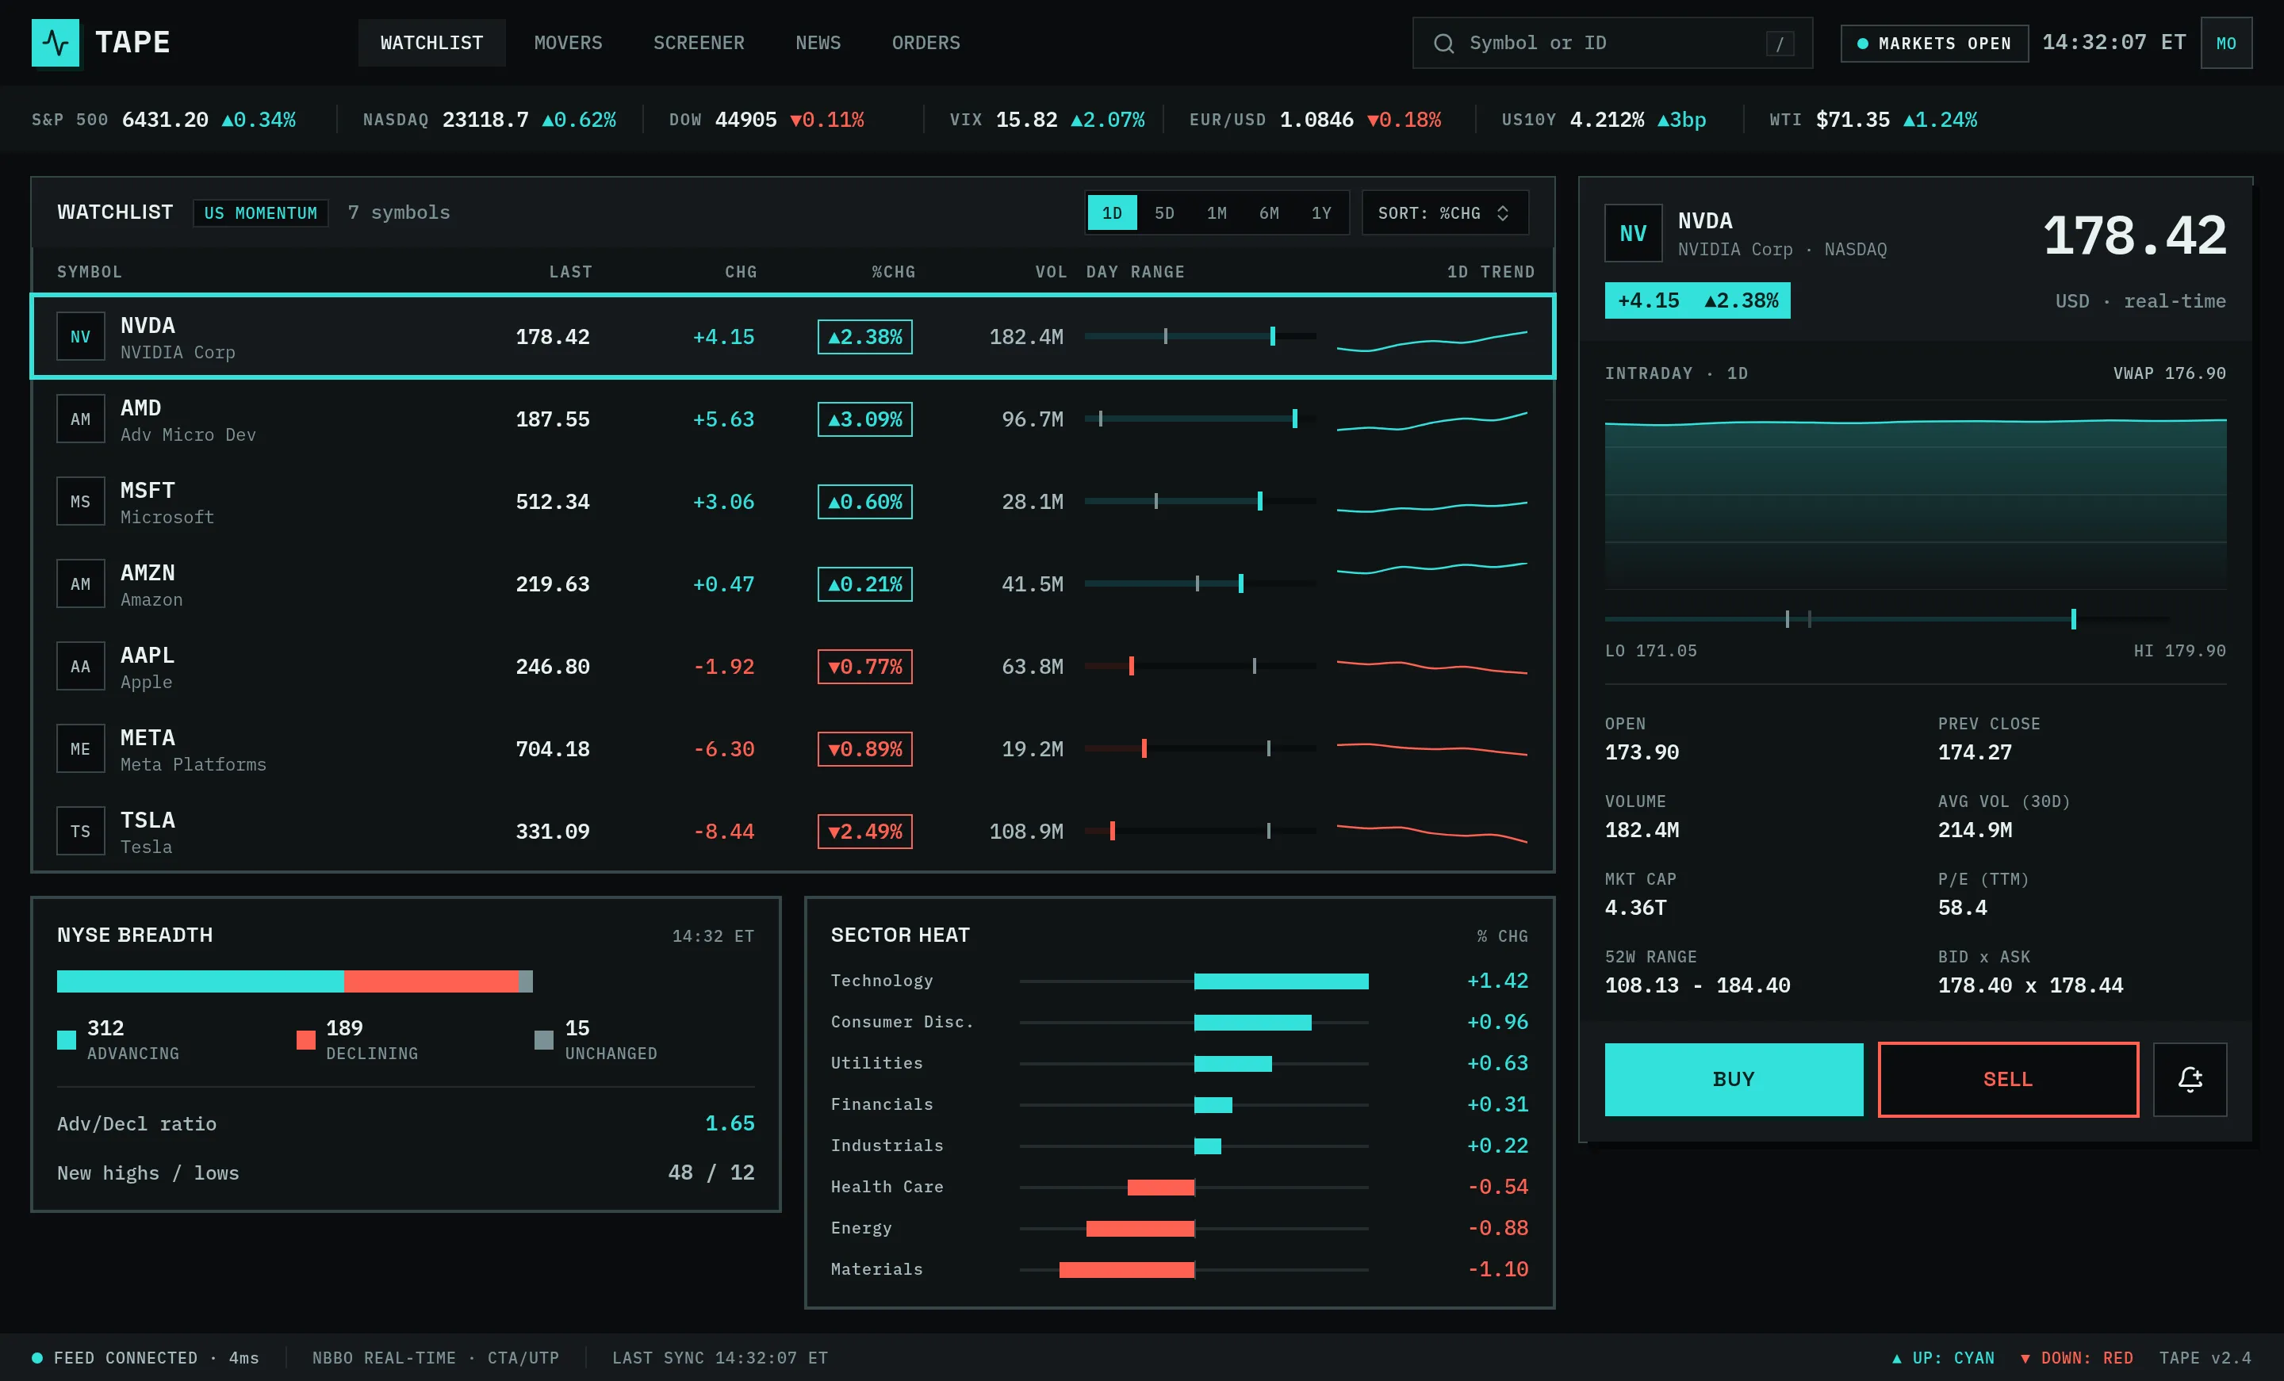The width and height of the screenshot is (2284, 1381).
Task: Click the SELL button
Action: click(2008, 1079)
